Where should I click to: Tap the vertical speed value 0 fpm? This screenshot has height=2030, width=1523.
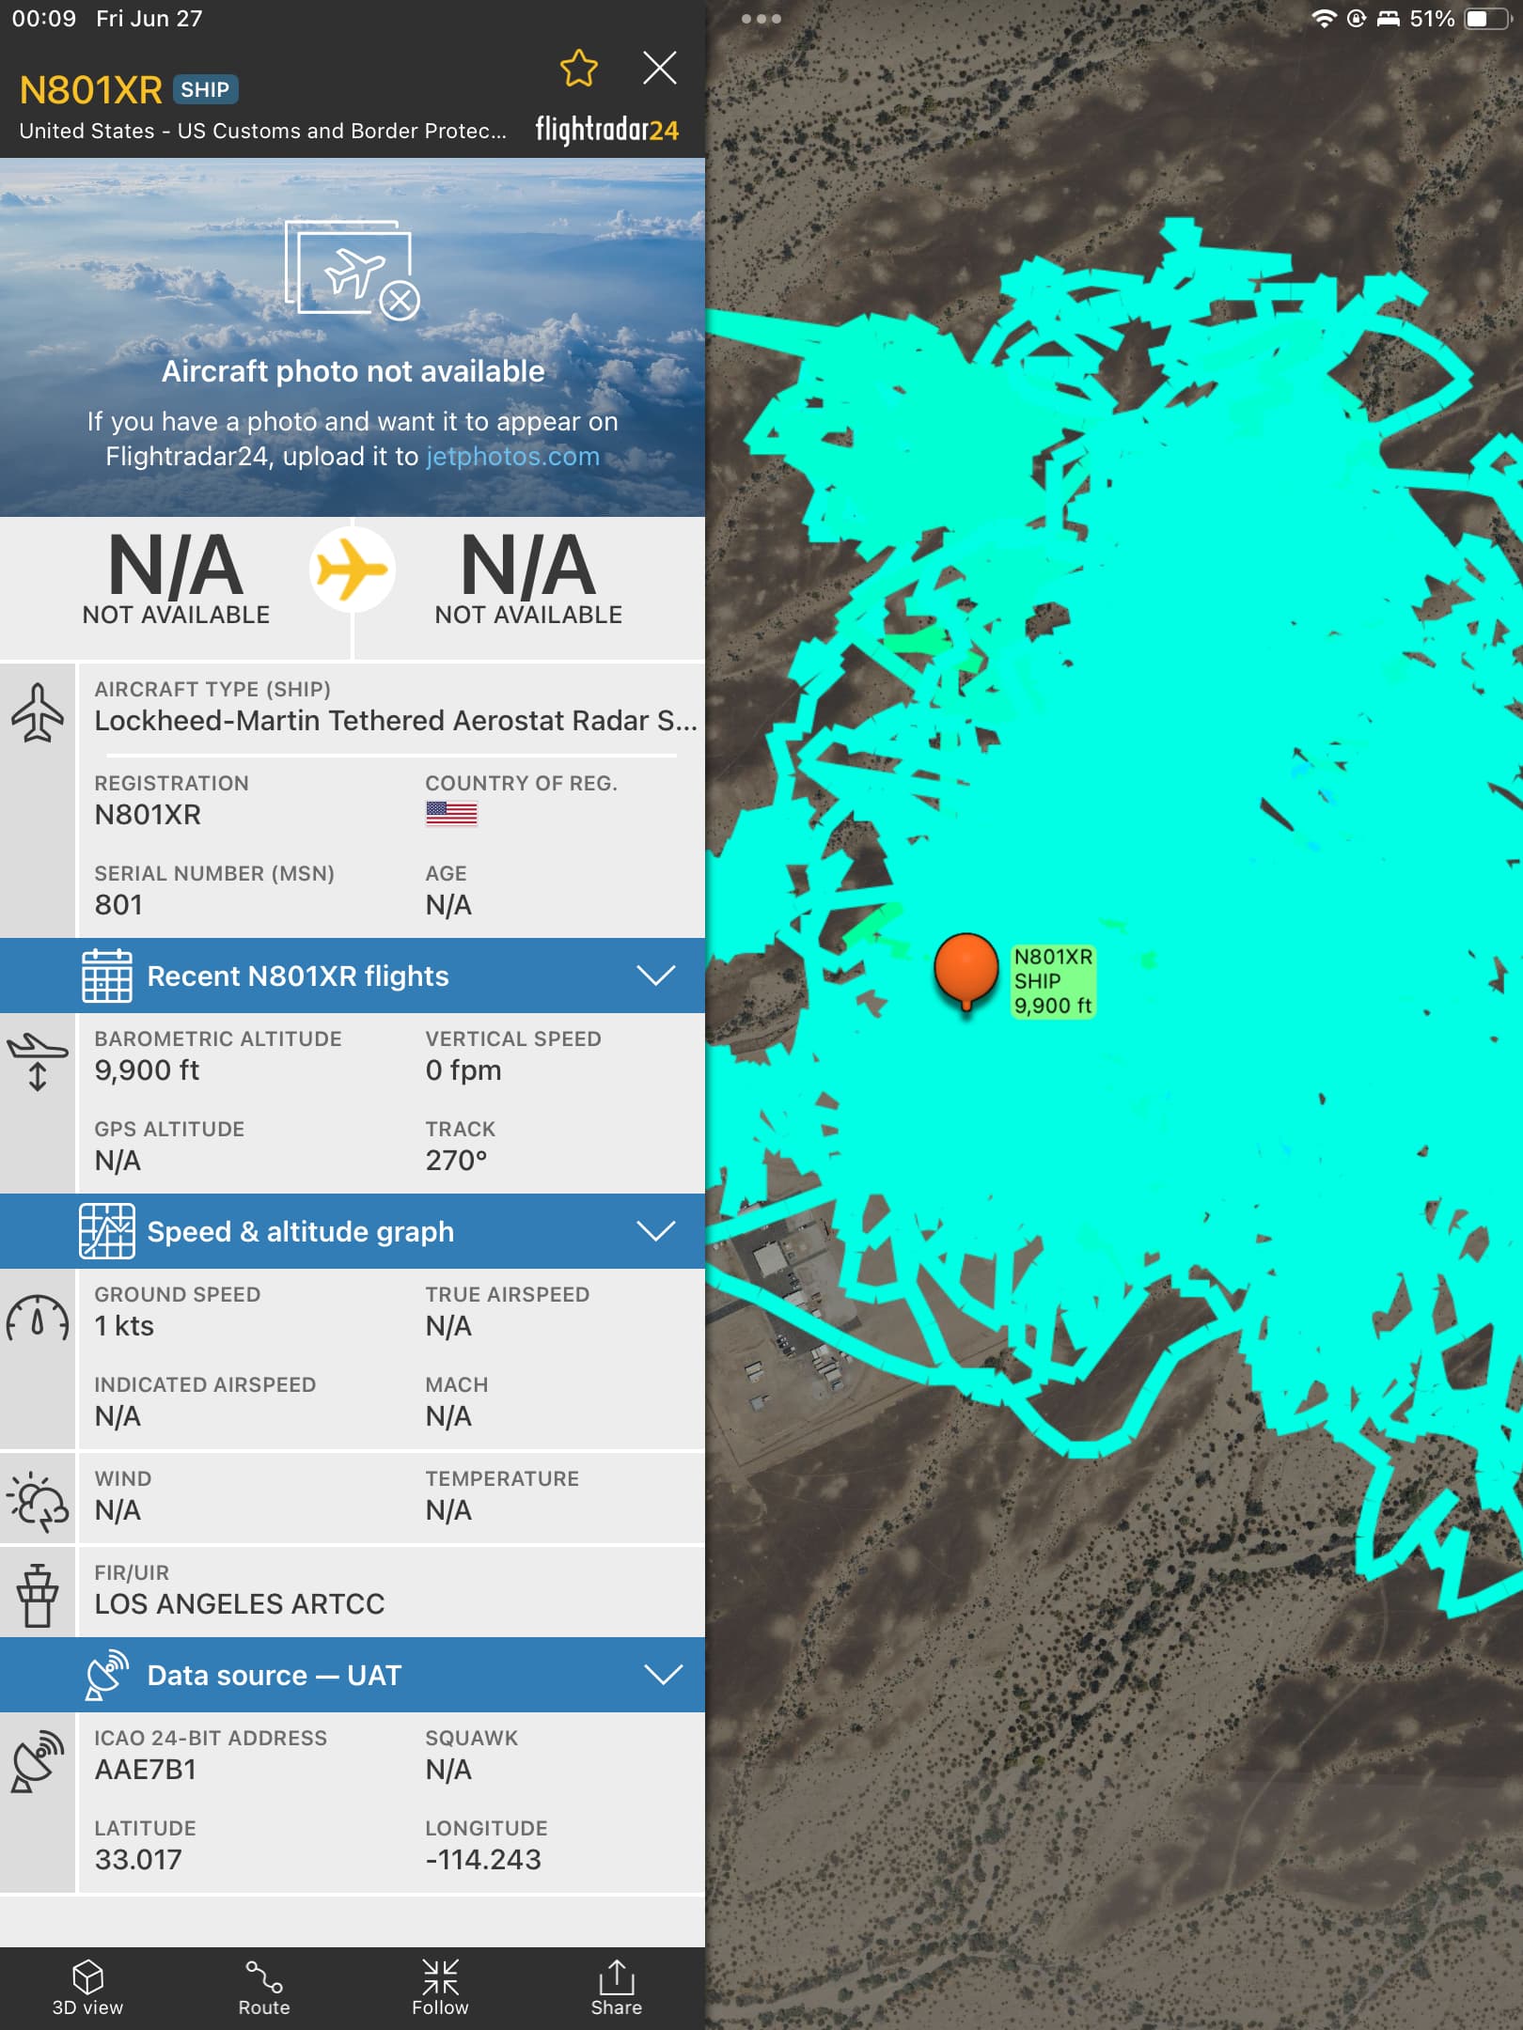463,1070
